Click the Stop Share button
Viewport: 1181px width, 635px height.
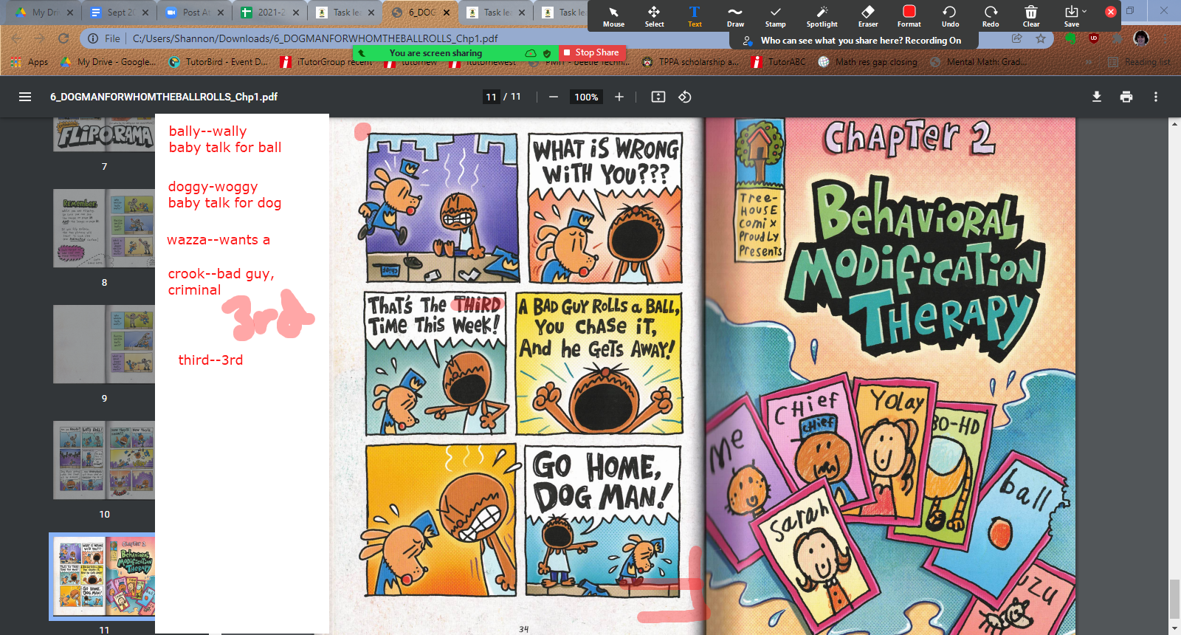[x=590, y=52]
